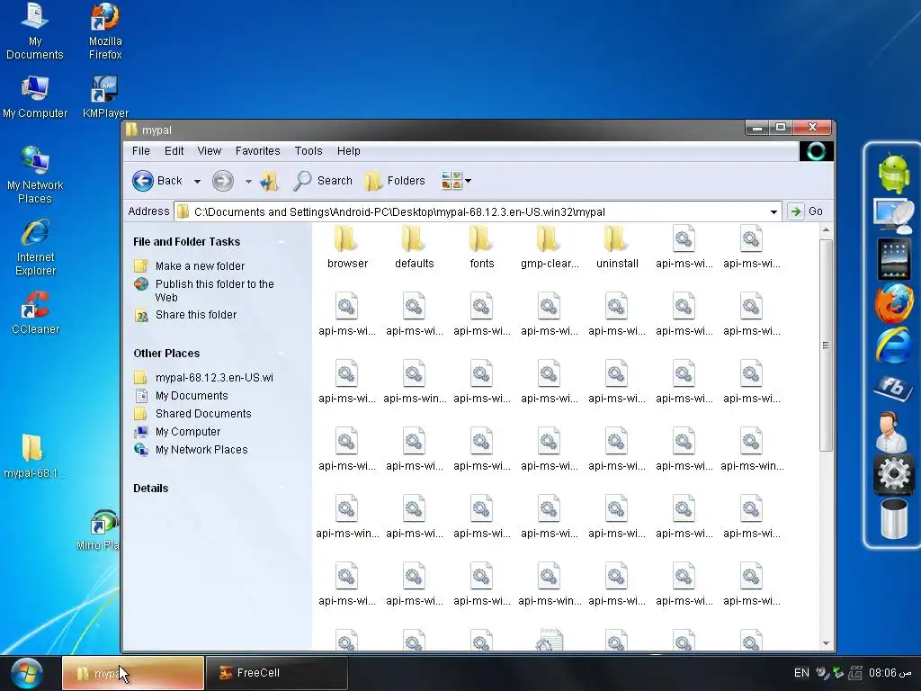Launch Firefox from the side dock
Image resolution: width=921 pixels, height=691 pixels.
tap(893, 302)
